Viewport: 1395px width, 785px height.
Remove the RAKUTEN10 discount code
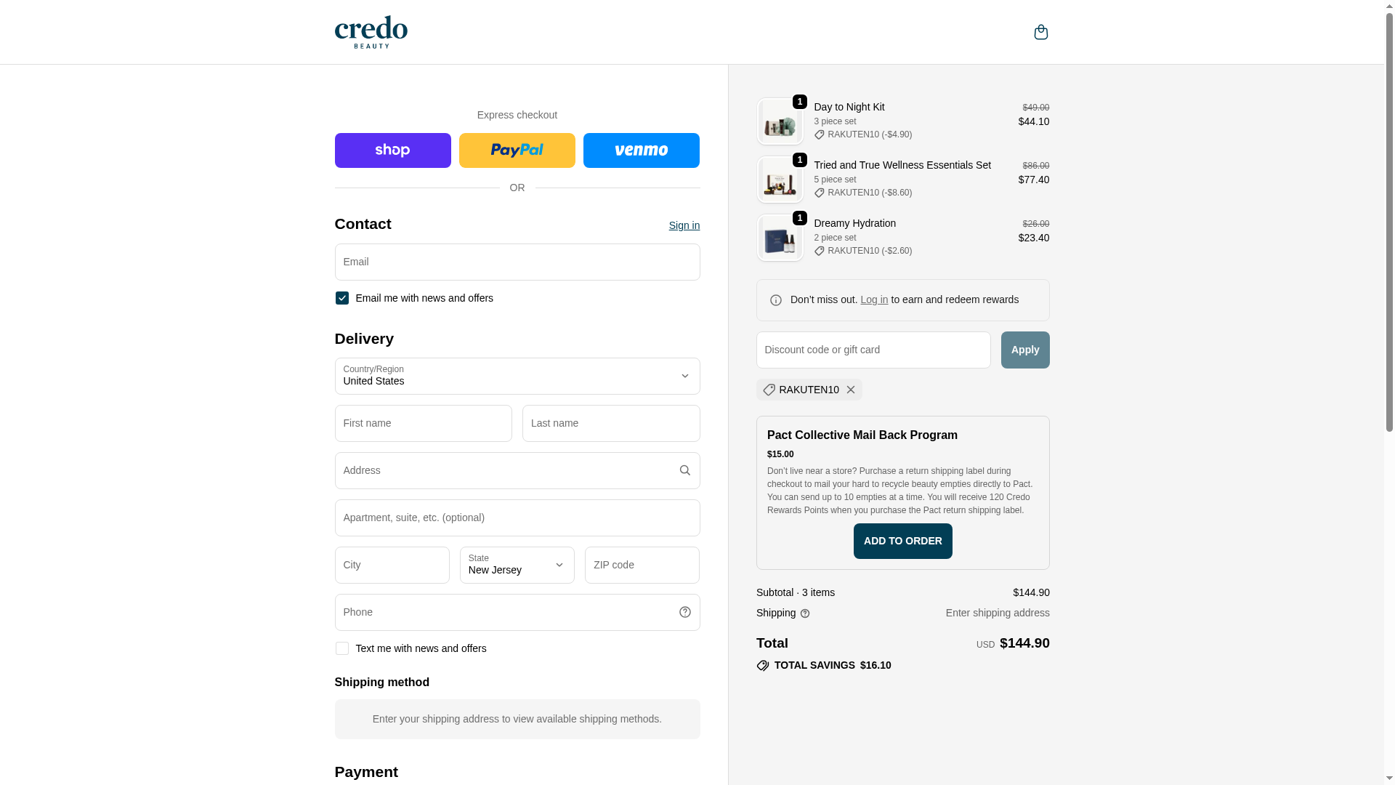[x=851, y=390]
